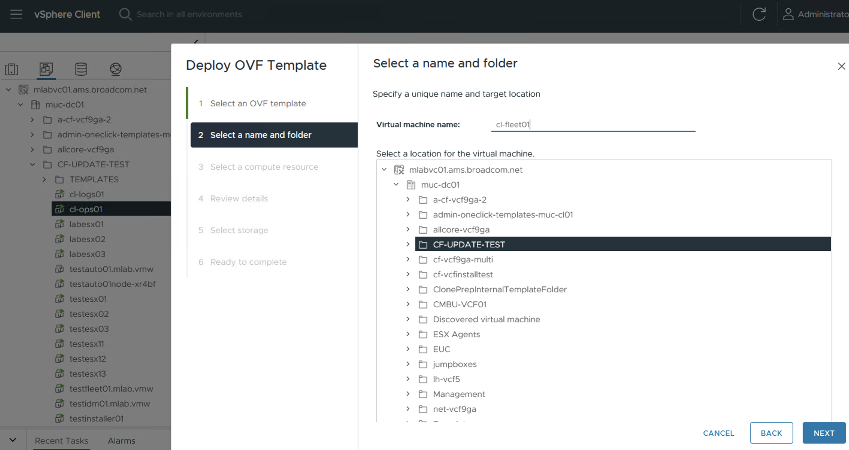Open the Hosts and Clusters inventory view

point(12,69)
